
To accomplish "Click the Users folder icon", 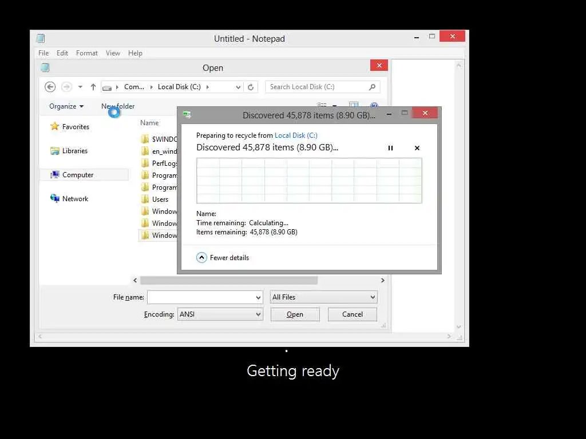I will point(145,199).
